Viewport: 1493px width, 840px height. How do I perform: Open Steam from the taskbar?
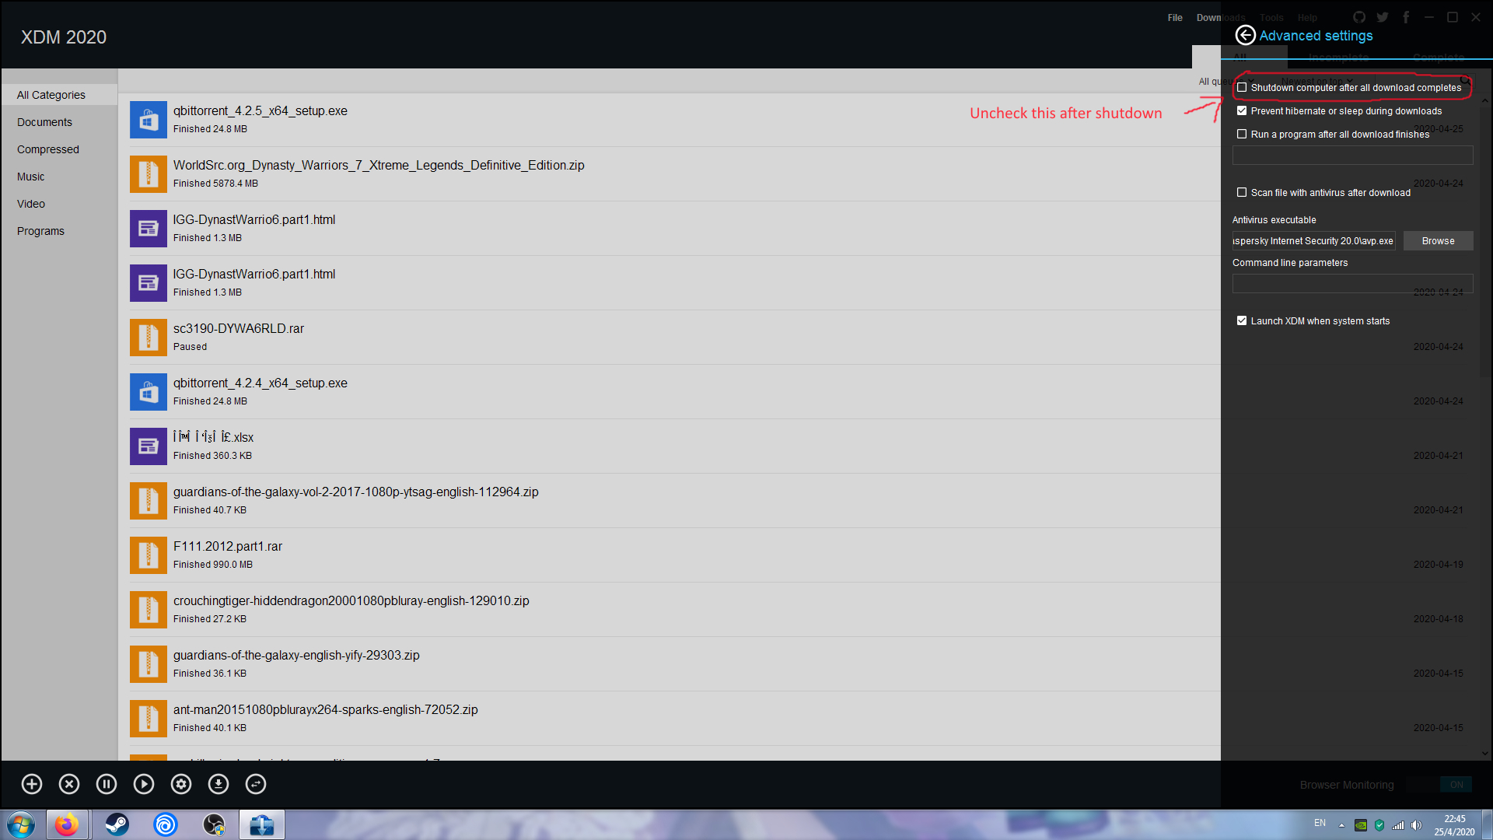117,824
